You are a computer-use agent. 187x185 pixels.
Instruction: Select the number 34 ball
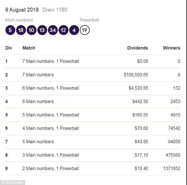point(53,30)
